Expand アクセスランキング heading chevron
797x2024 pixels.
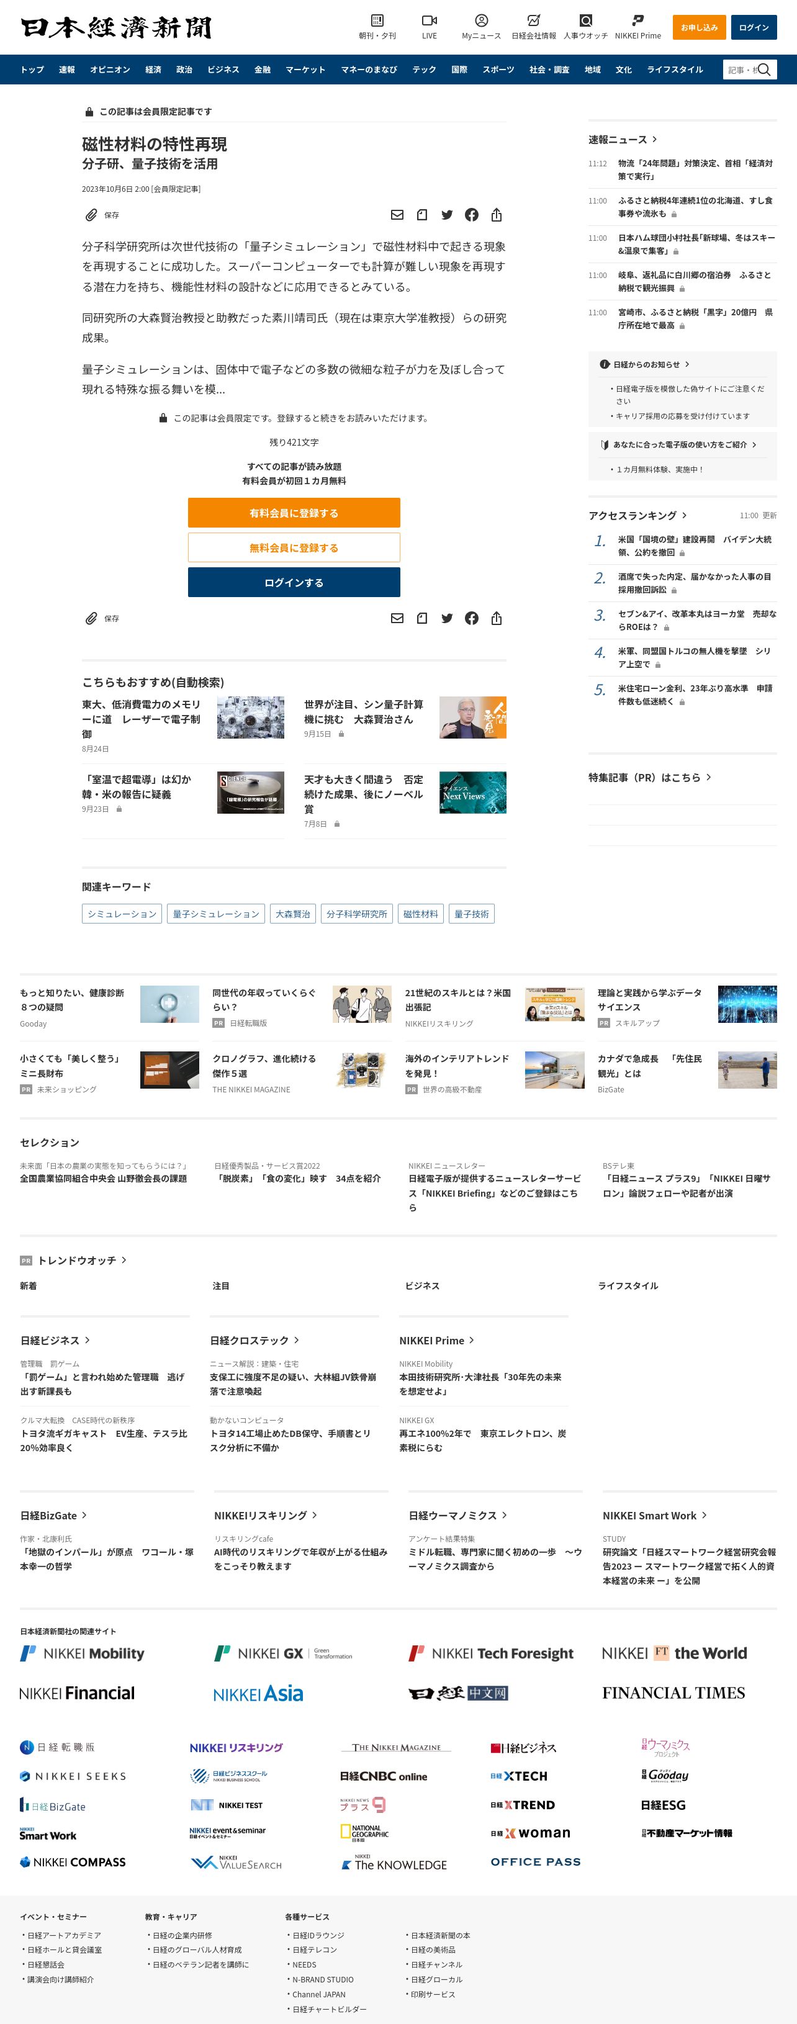pyautogui.click(x=685, y=515)
